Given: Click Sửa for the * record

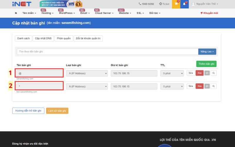Looking at the screenshot, I should pyautogui.click(x=191, y=86).
